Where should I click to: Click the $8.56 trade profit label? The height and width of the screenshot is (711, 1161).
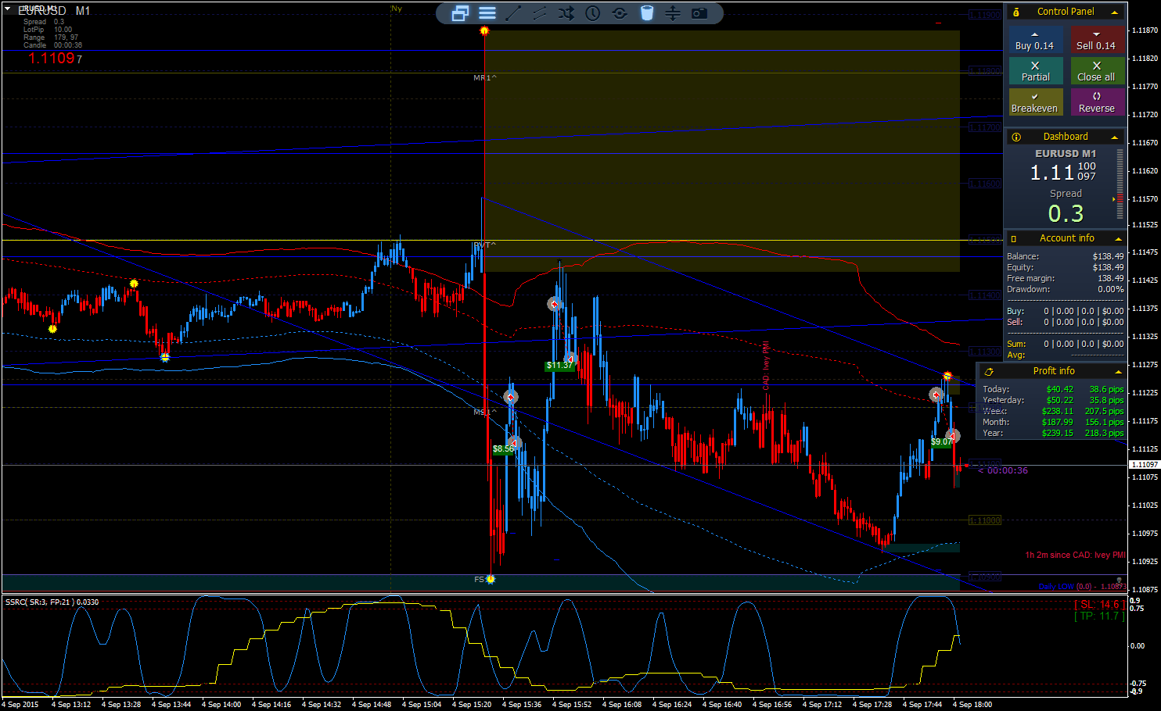pyautogui.click(x=504, y=448)
